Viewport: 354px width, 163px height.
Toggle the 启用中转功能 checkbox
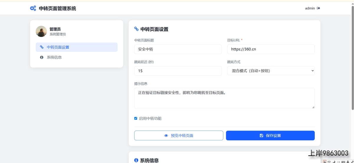pos(136,118)
